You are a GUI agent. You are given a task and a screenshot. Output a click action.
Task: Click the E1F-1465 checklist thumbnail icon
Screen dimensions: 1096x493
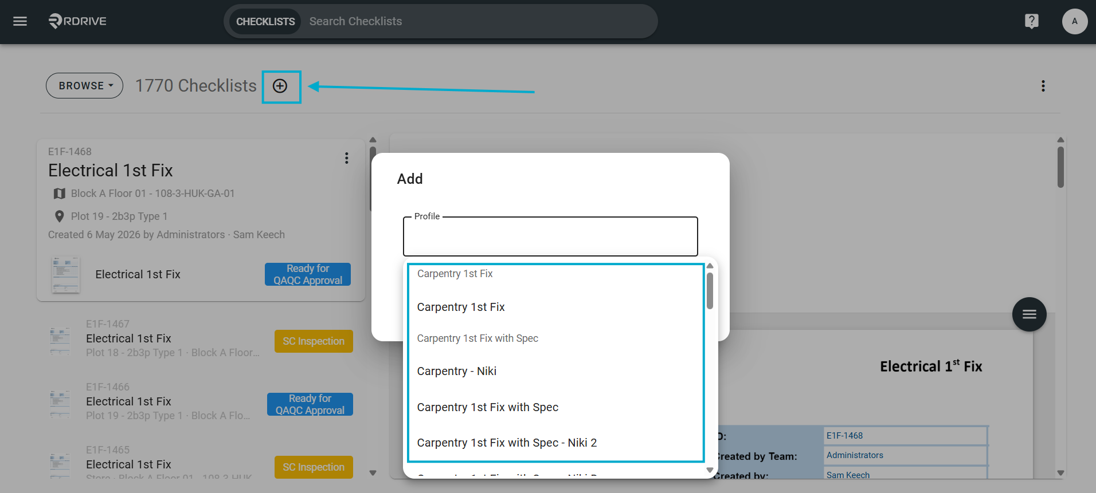coord(60,466)
